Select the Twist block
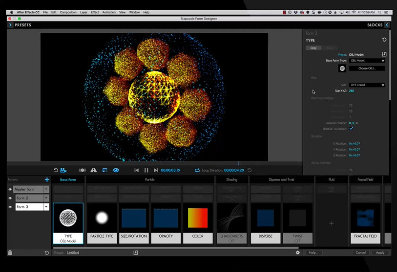Image resolution: width=397 pixels, height=272 pixels. click(297, 223)
